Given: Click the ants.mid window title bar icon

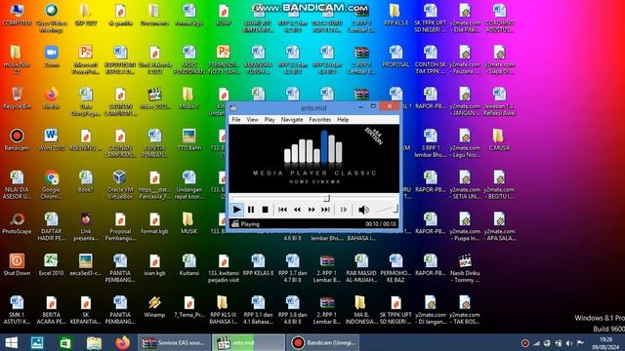Looking at the screenshot, I should pyautogui.click(x=233, y=107).
